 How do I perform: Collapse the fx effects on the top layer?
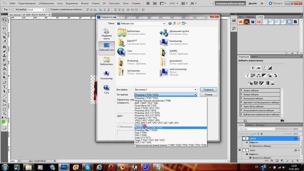(x=299, y=139)
